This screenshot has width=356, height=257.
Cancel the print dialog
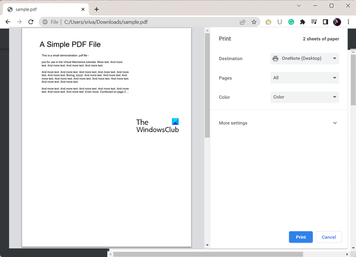pos(329,237)
